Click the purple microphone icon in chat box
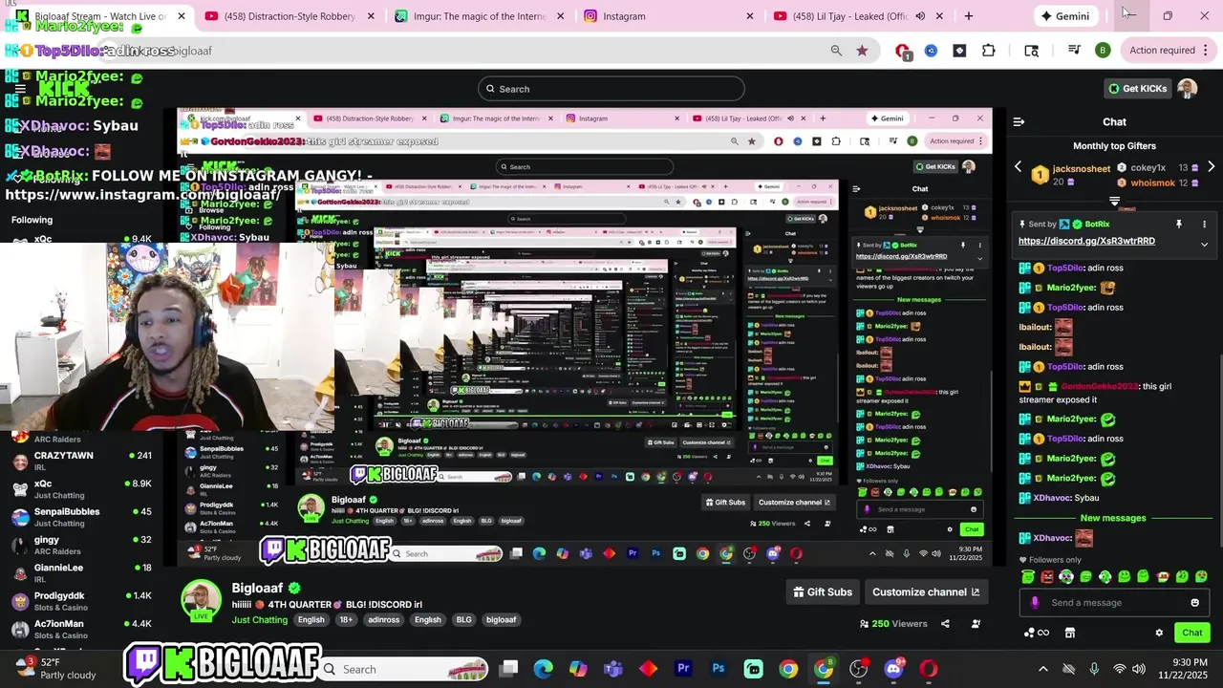The width and height of the screenshot is (1223, 688). click(1035, 603)
